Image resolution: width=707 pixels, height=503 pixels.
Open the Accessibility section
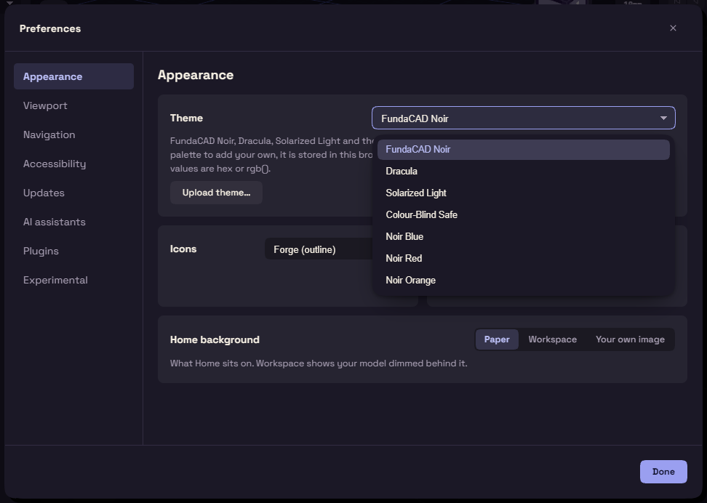click(x=73, y=164)
